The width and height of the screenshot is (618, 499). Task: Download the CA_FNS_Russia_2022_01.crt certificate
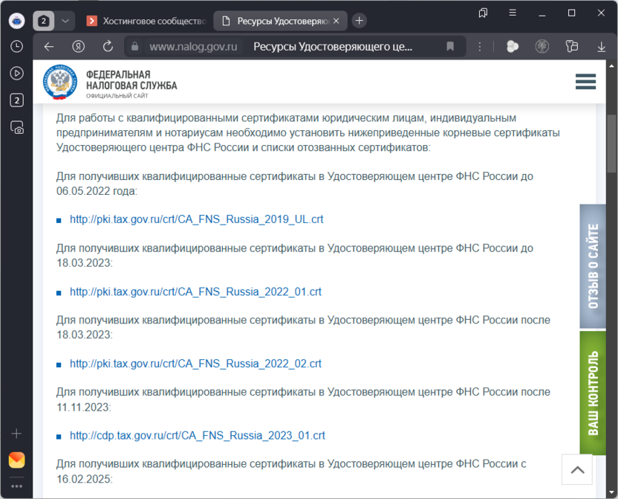click(195, 292)
